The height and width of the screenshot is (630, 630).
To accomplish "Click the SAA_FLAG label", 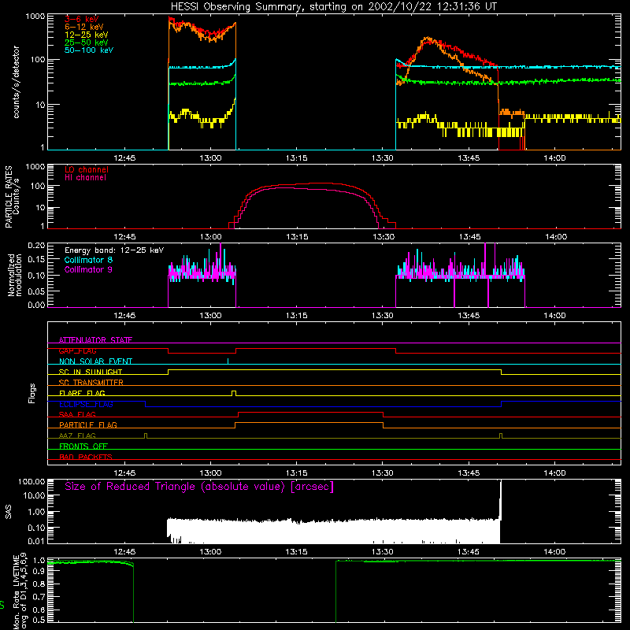I will tap(77, 414).
